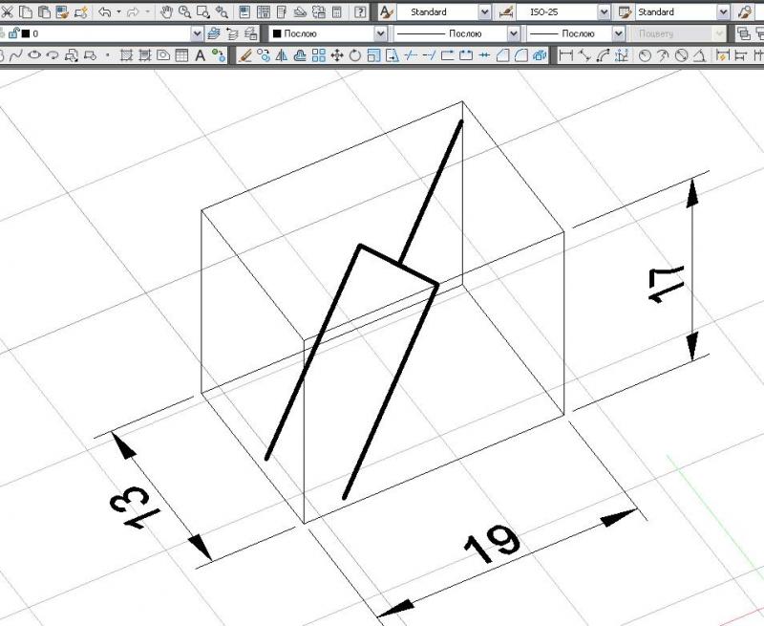Select the Extend tool
This screenshot has width=764, height=626.
pyautogui.click(x=429, y=55)
